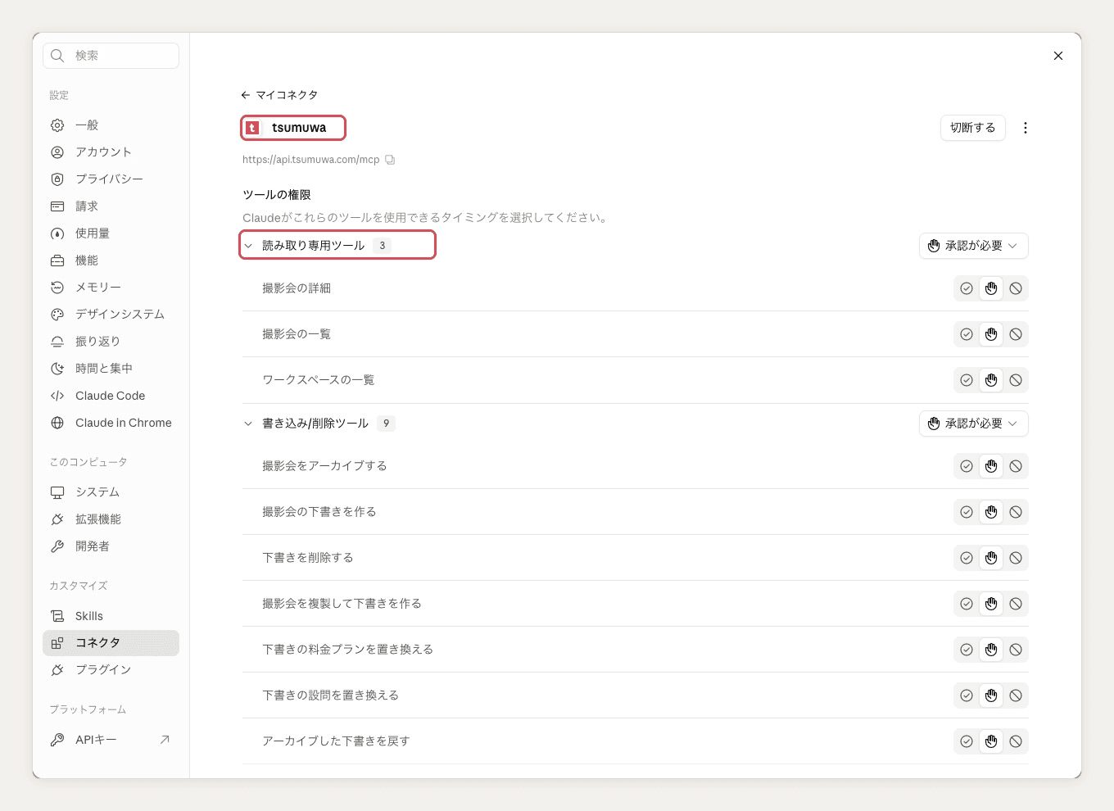The image size is (1114, 811).
Task: Open メモリー settings
Action: click(111, 288)
